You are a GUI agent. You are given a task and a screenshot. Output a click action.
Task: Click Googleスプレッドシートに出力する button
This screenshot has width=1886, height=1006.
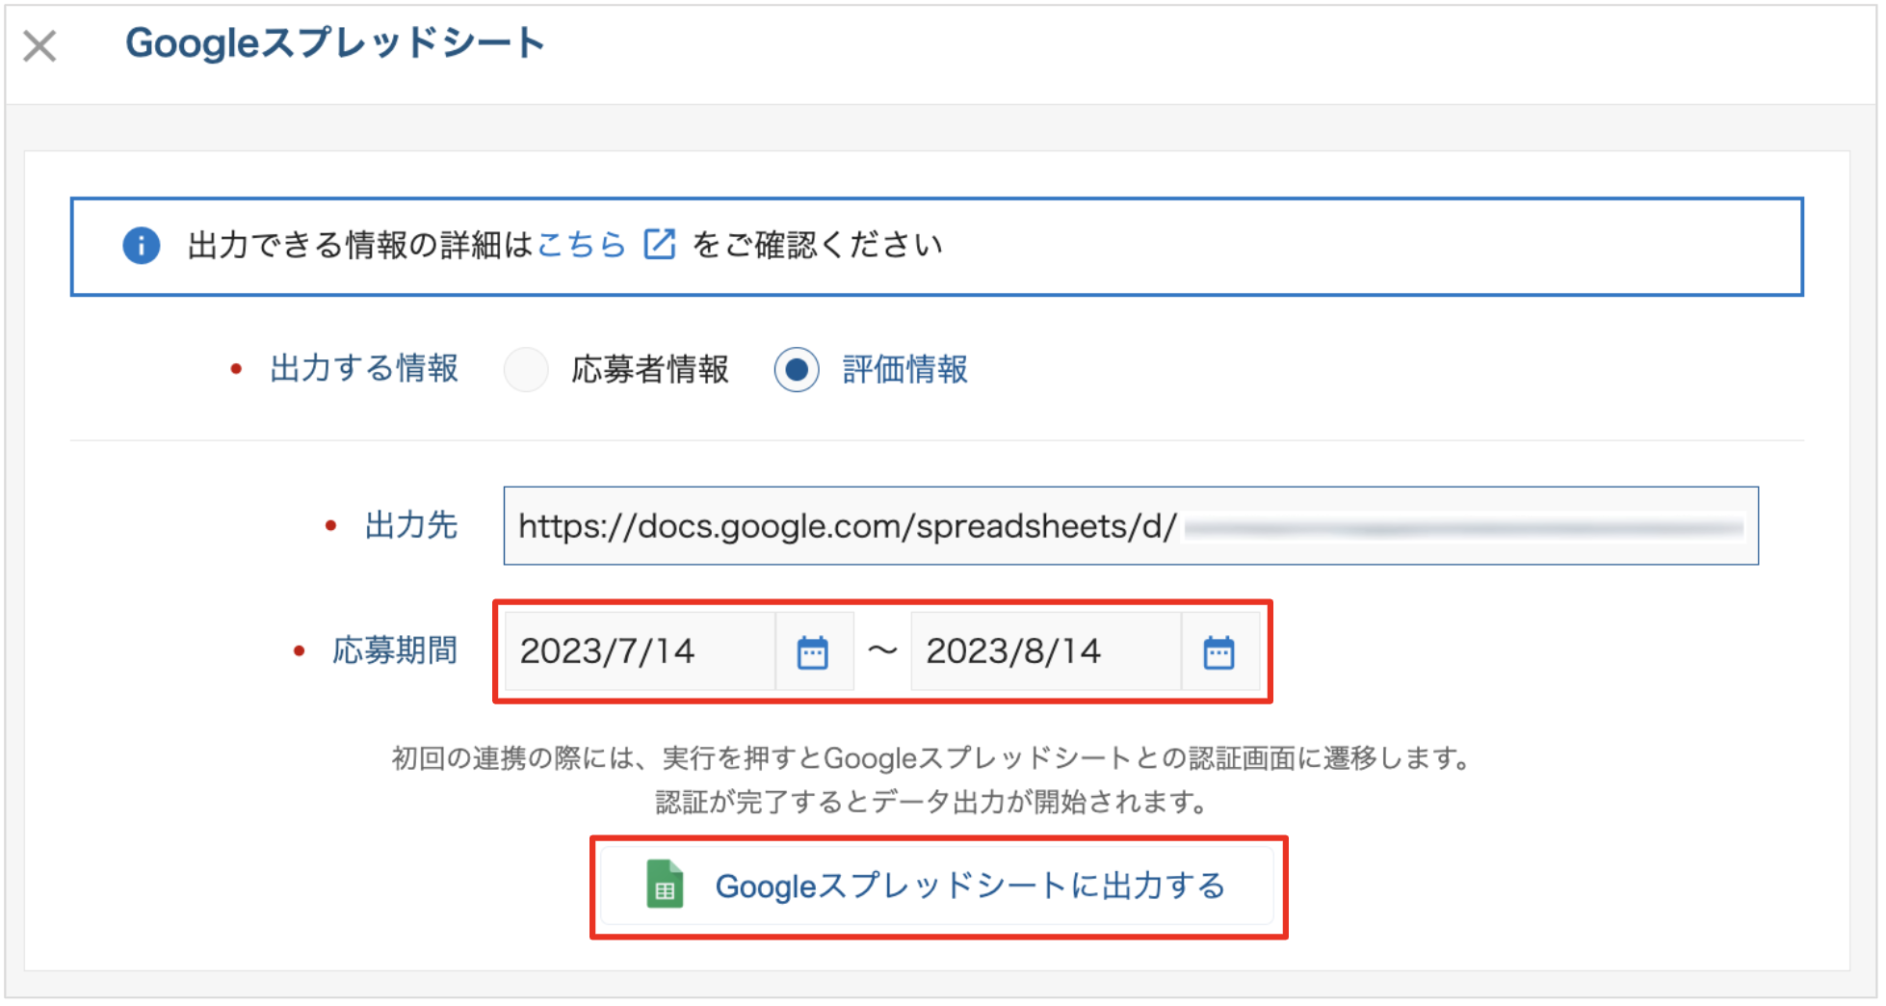938,887
